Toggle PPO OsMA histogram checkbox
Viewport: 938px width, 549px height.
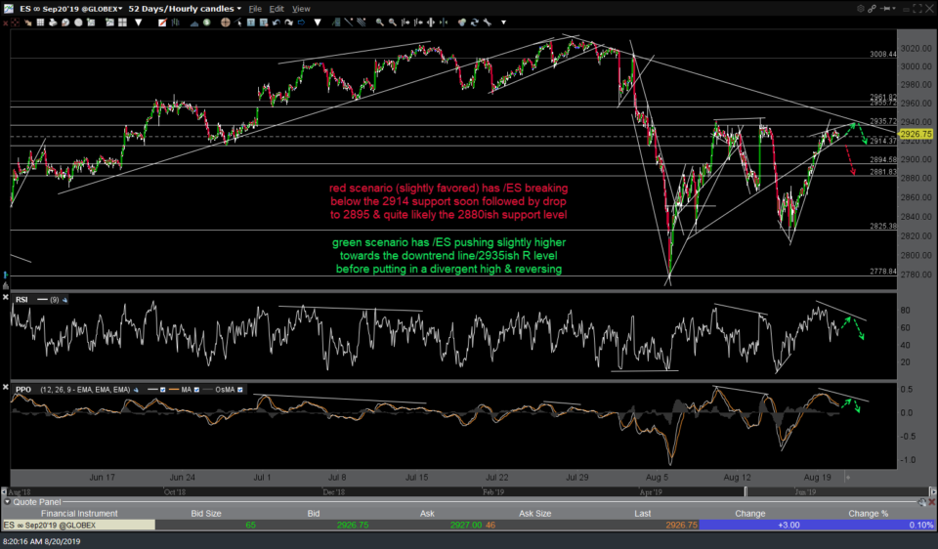point(240,390)
